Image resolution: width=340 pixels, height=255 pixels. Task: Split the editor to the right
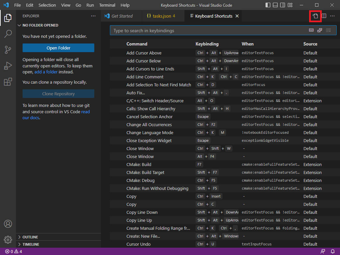pos(324,16)
